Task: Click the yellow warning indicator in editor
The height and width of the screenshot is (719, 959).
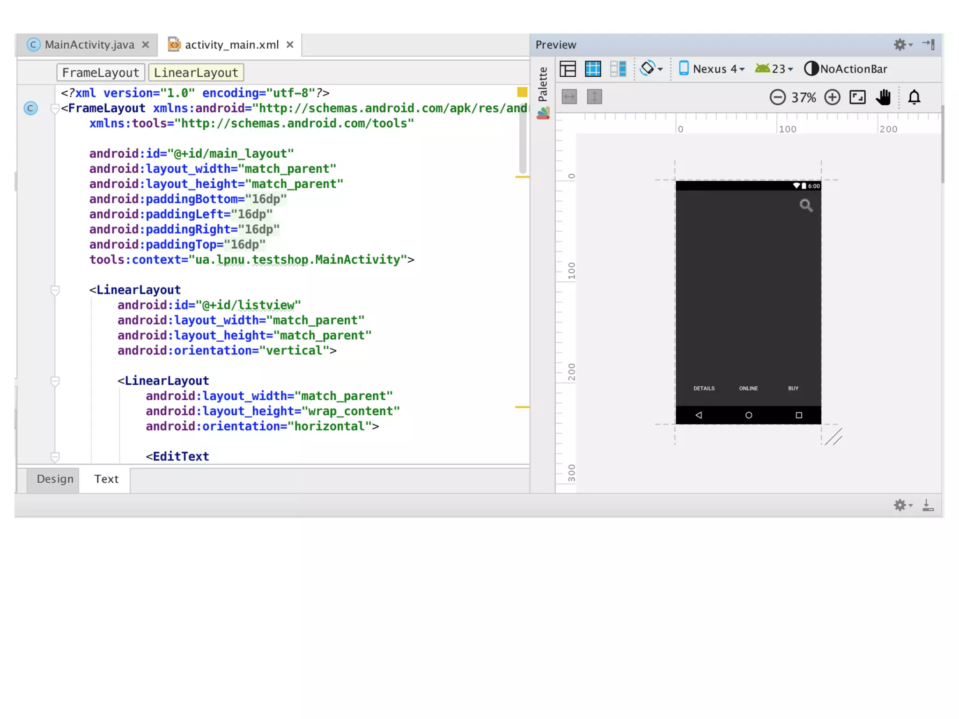Action: click(522, 92)
